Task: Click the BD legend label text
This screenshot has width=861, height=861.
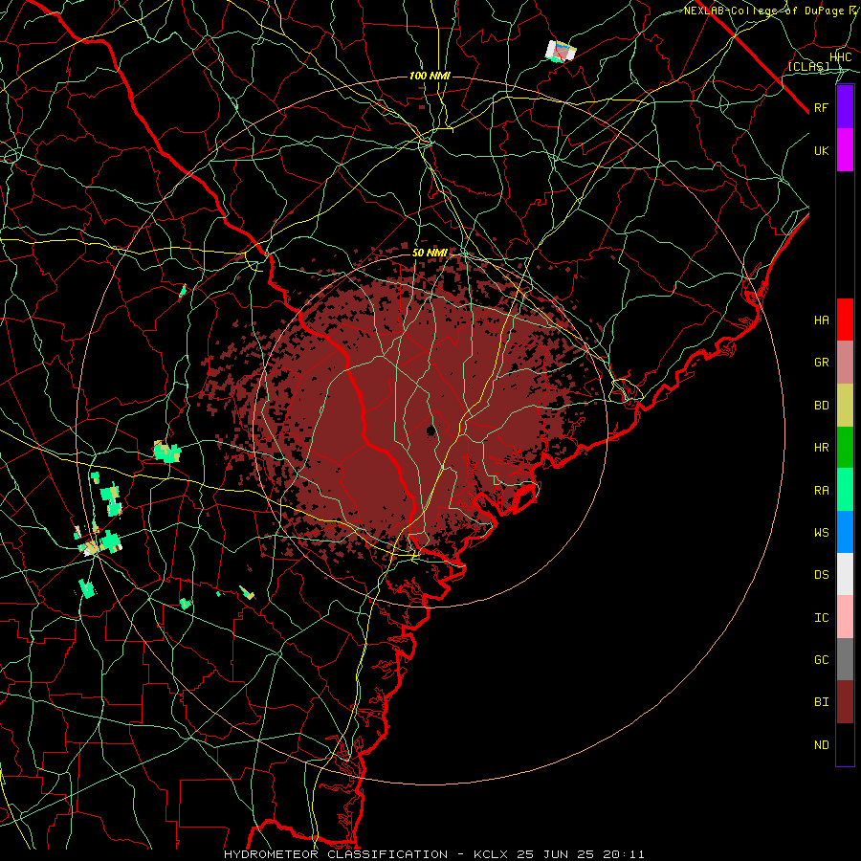Action: (x=822, y=406)
